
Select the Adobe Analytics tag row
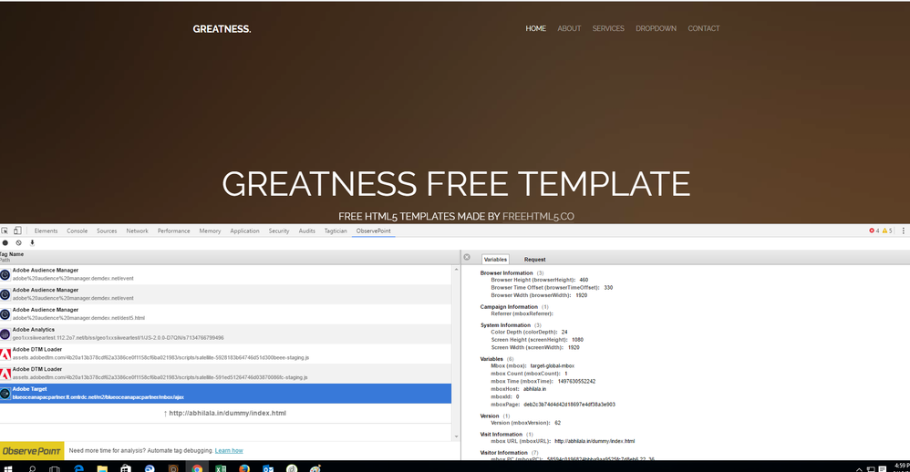[x=226, y=333]
